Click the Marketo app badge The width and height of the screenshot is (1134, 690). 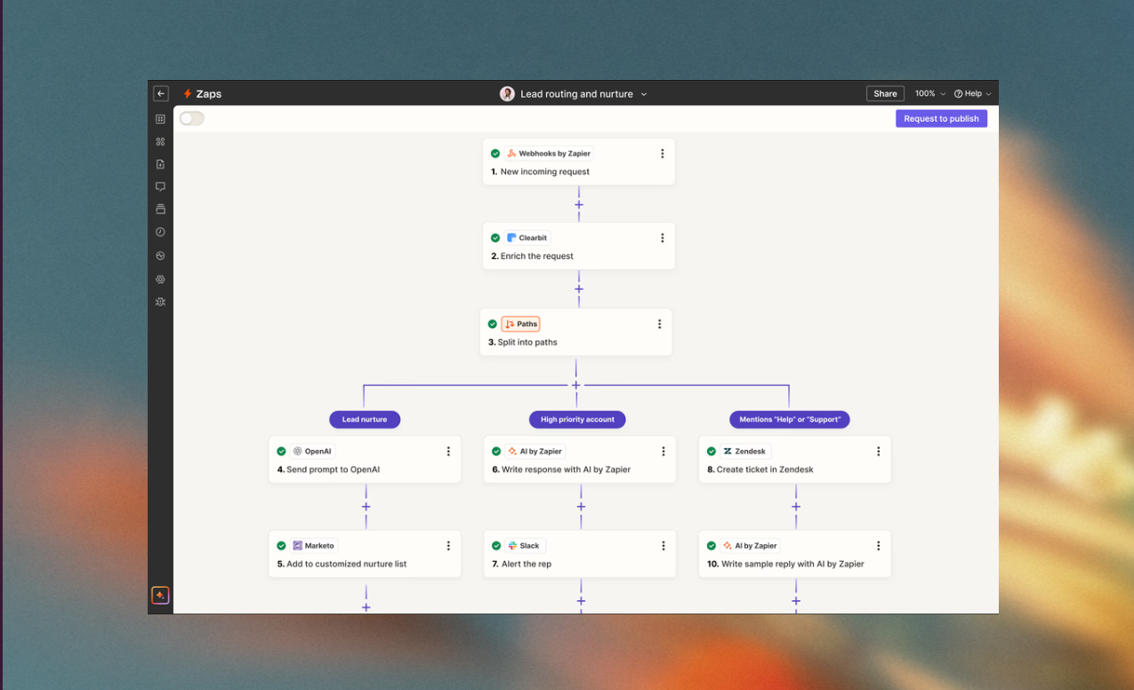tap(314, 545)
